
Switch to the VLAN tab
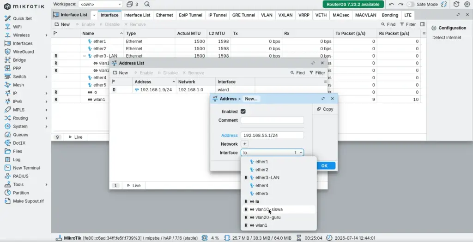(267, 15)
